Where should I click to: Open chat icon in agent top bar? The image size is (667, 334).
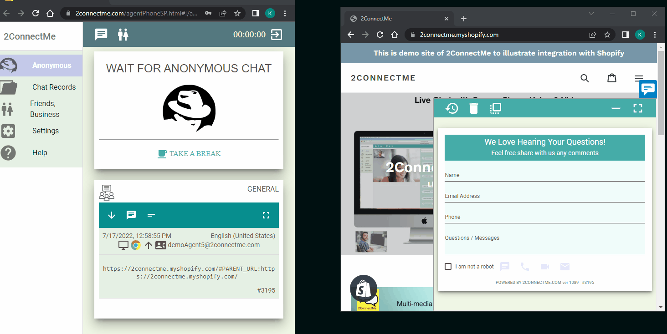(x=101, y=34)
